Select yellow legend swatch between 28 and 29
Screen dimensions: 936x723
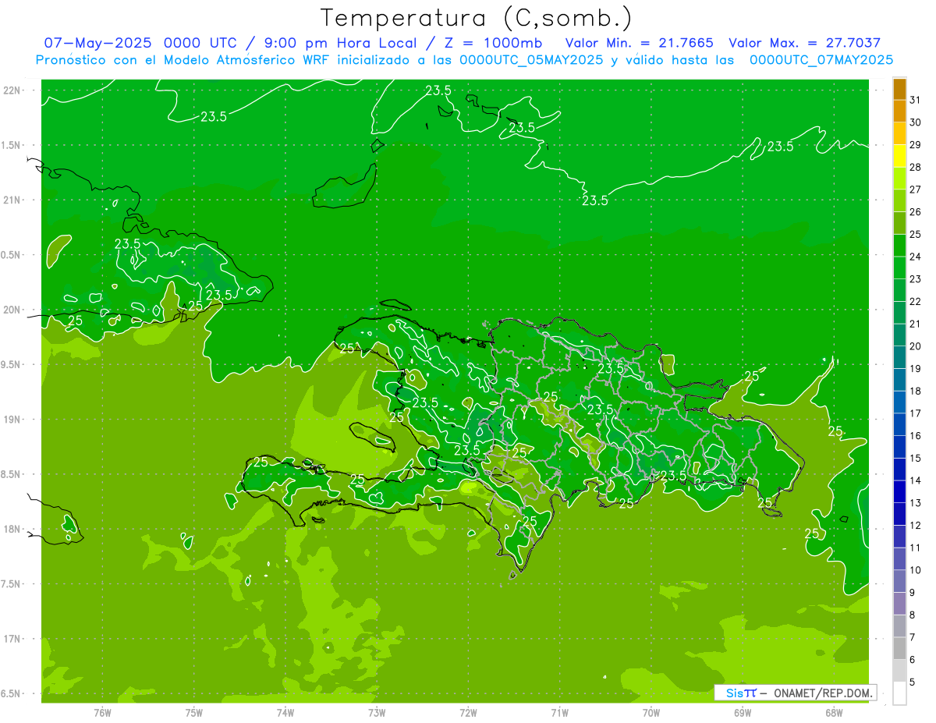tap(899, 156)
